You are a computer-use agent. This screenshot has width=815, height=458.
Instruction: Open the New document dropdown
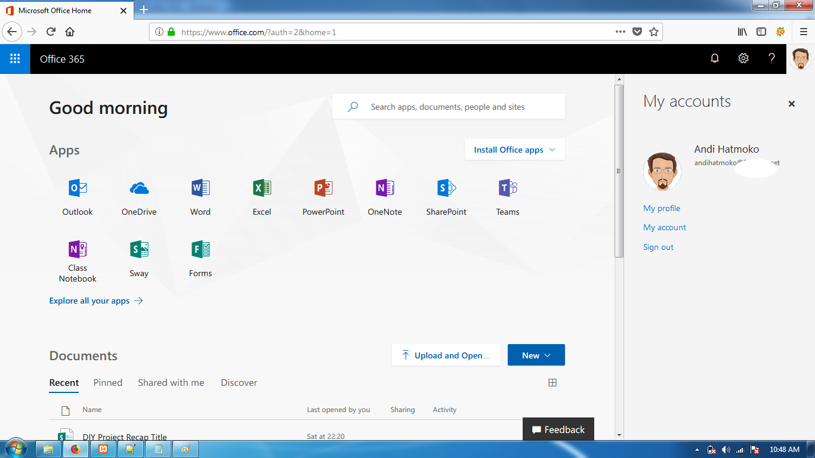(x=535, y=354)
